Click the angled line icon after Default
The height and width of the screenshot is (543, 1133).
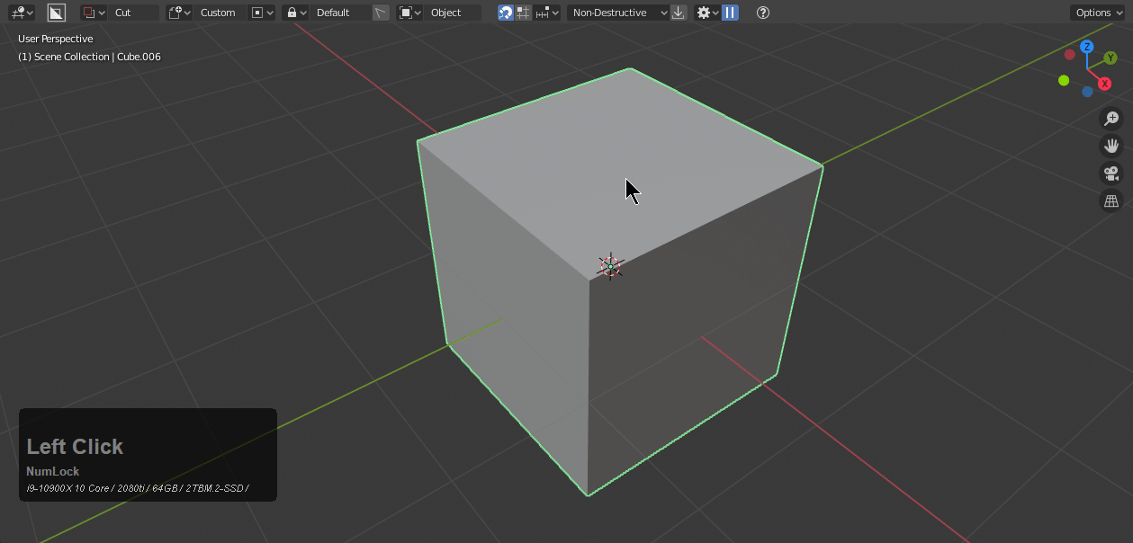(x=381, y=13)
